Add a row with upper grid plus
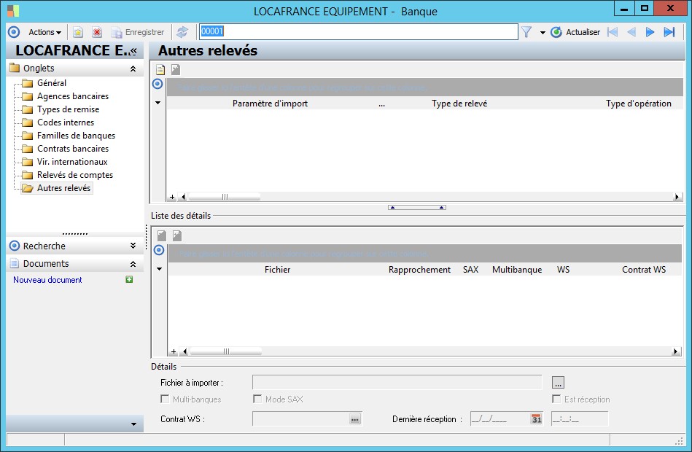Screen dimensions: 692x452 tap(172, 197)
